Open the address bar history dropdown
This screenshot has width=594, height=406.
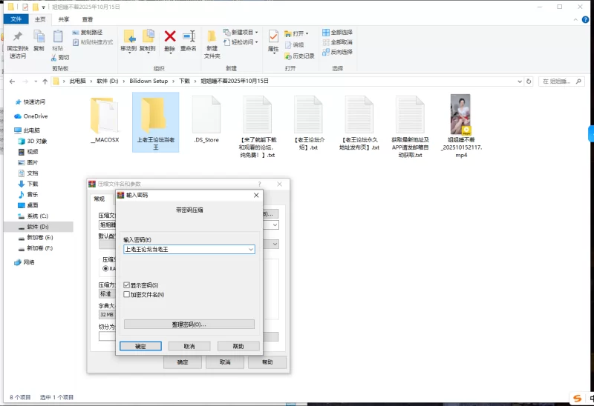(x=519, y=81)
